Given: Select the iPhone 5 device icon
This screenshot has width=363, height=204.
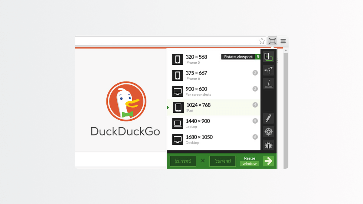Looking at the screenshot, I should tap(178, 59).
